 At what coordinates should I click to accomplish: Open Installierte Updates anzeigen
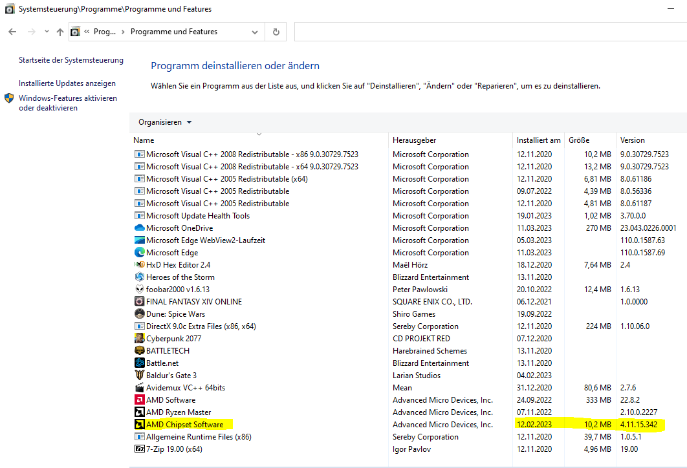(67, 83)
